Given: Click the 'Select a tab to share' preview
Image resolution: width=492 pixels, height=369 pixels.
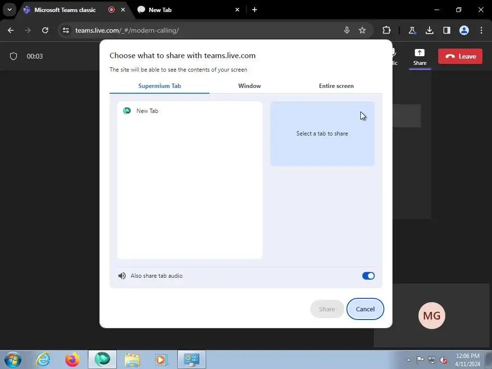Looking at the screenshot, I should pyautogui.click(x=322, y=134).
